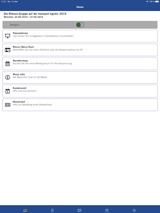This screenshot has width=160, height=213.
Task: Open Messe Infos title text
Action: pyautogui.click(x=19, y=74)
